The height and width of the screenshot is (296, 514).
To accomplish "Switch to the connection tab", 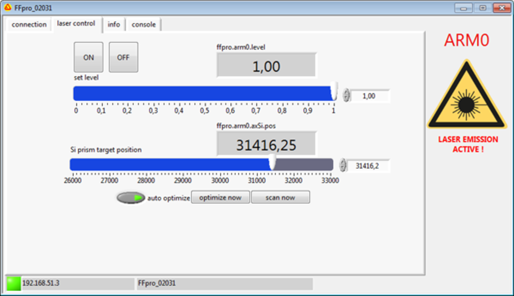I will click(29, 25).
